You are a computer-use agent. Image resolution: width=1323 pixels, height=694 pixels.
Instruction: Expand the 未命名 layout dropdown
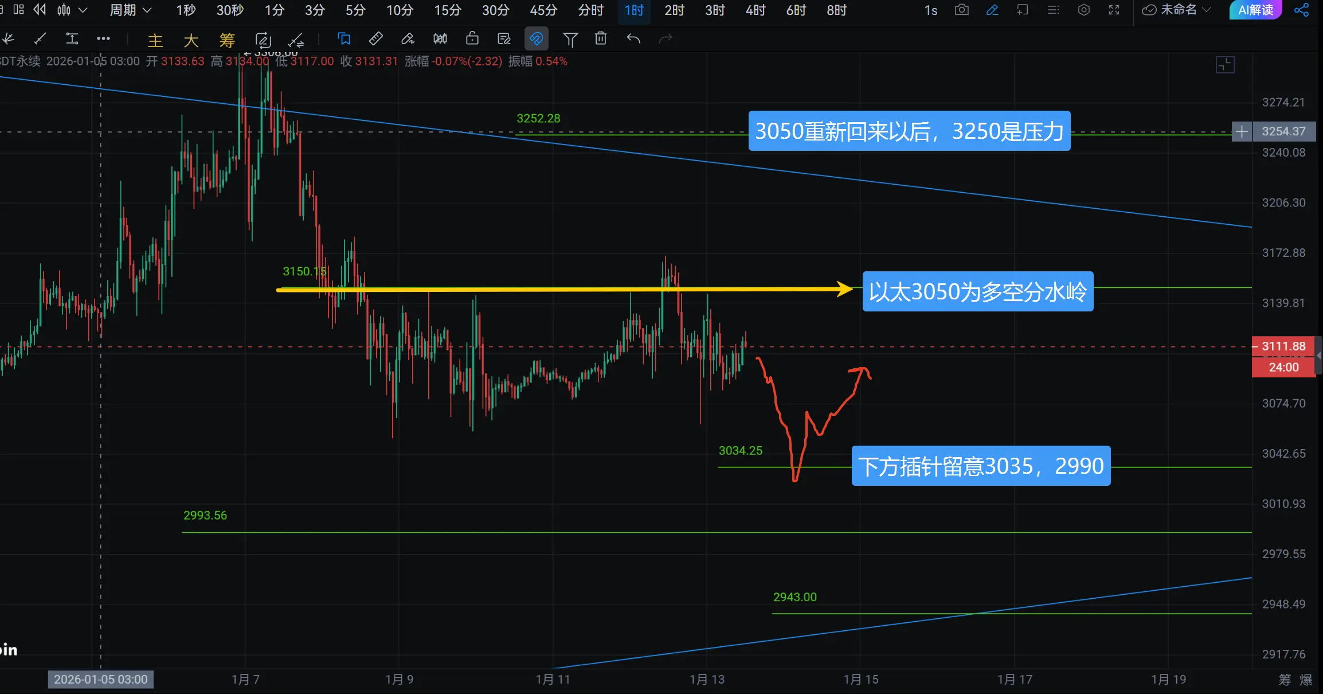click(x=1206, y=10)
